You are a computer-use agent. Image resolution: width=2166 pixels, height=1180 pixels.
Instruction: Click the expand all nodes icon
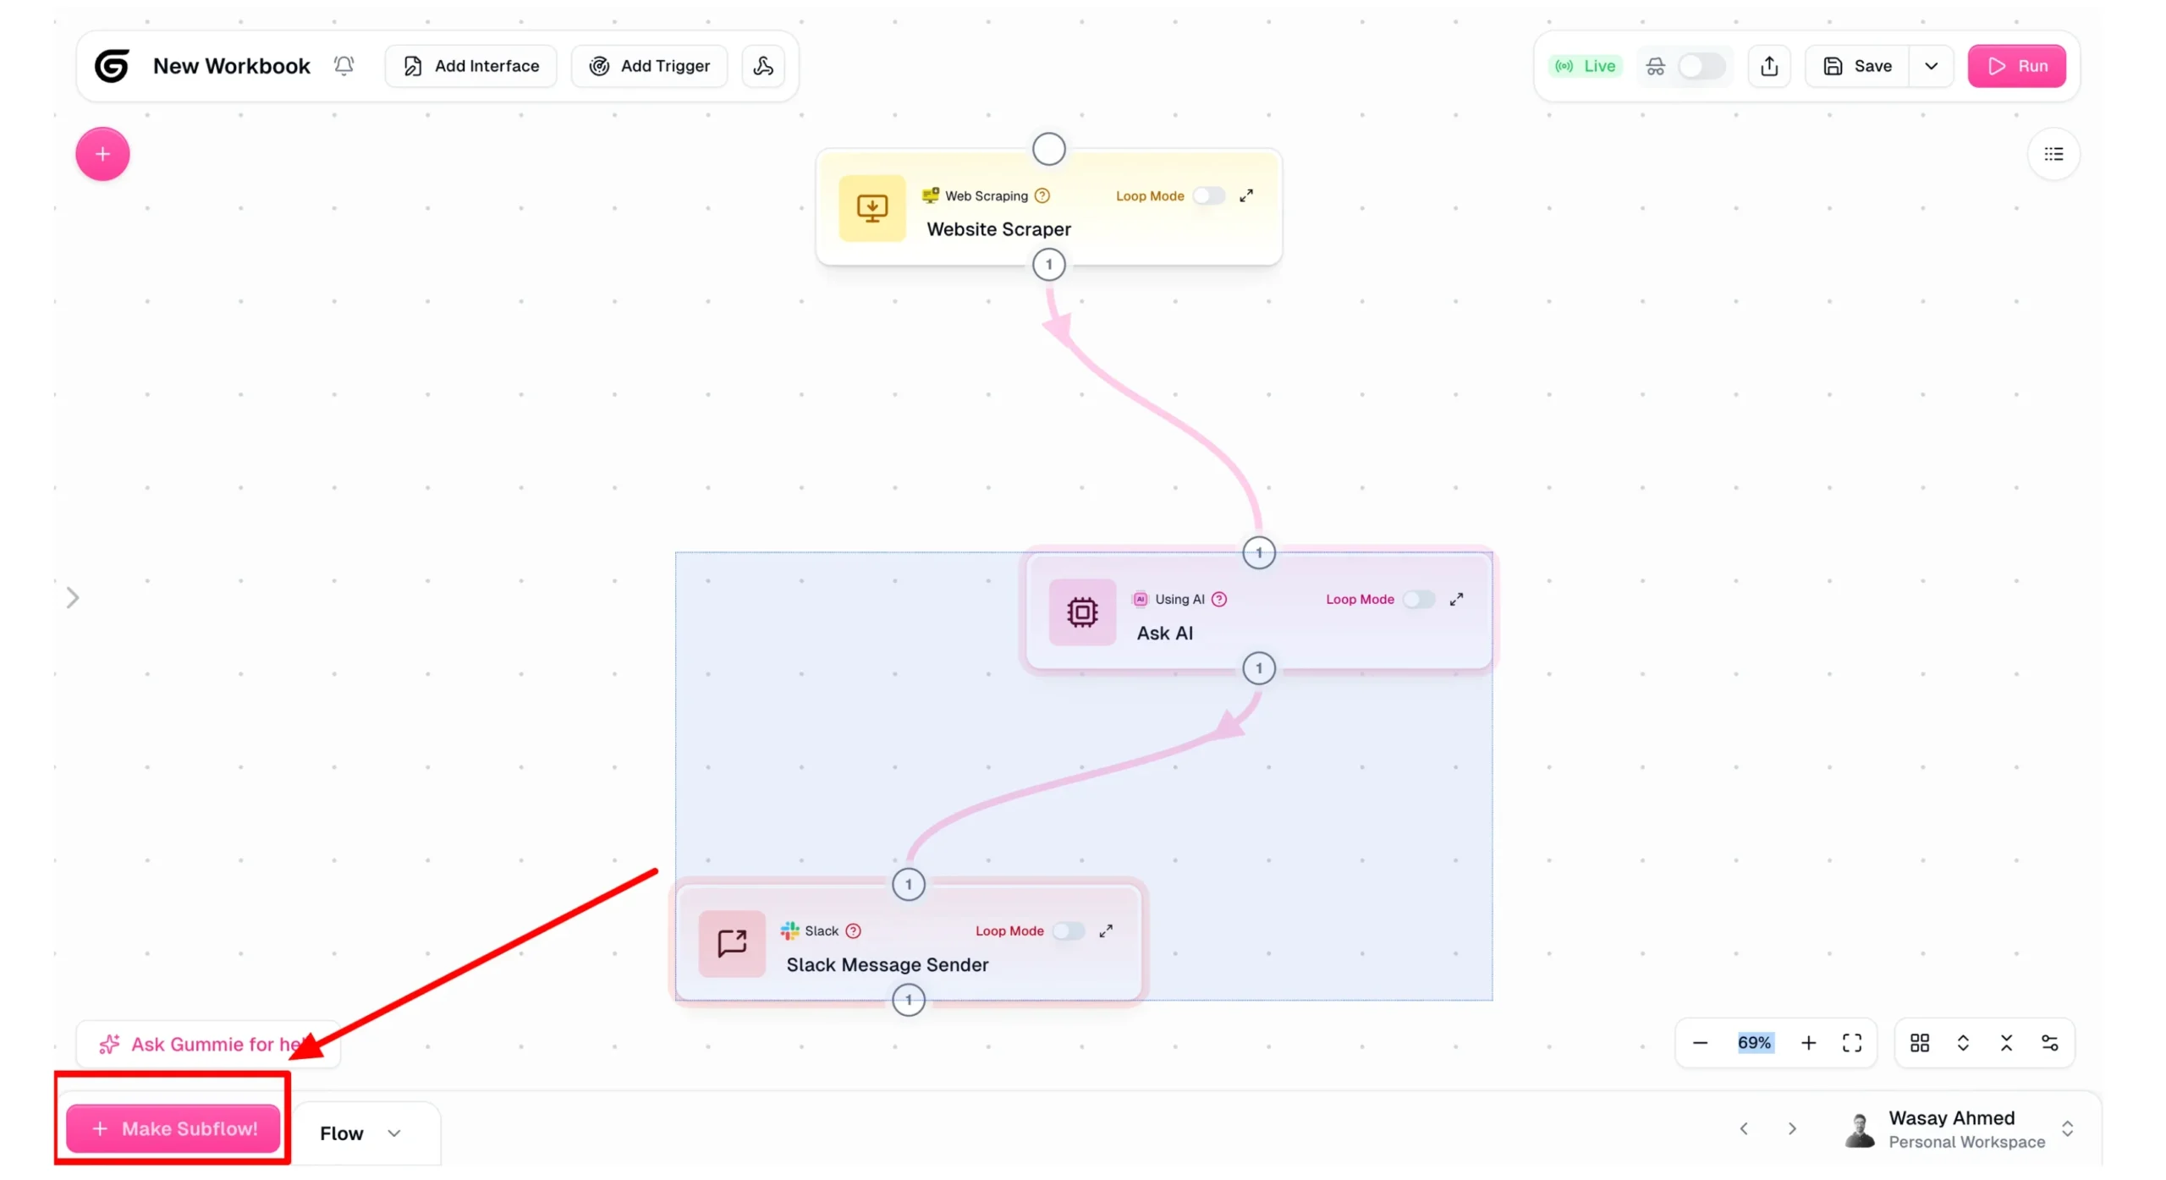pos(1963,1043)
